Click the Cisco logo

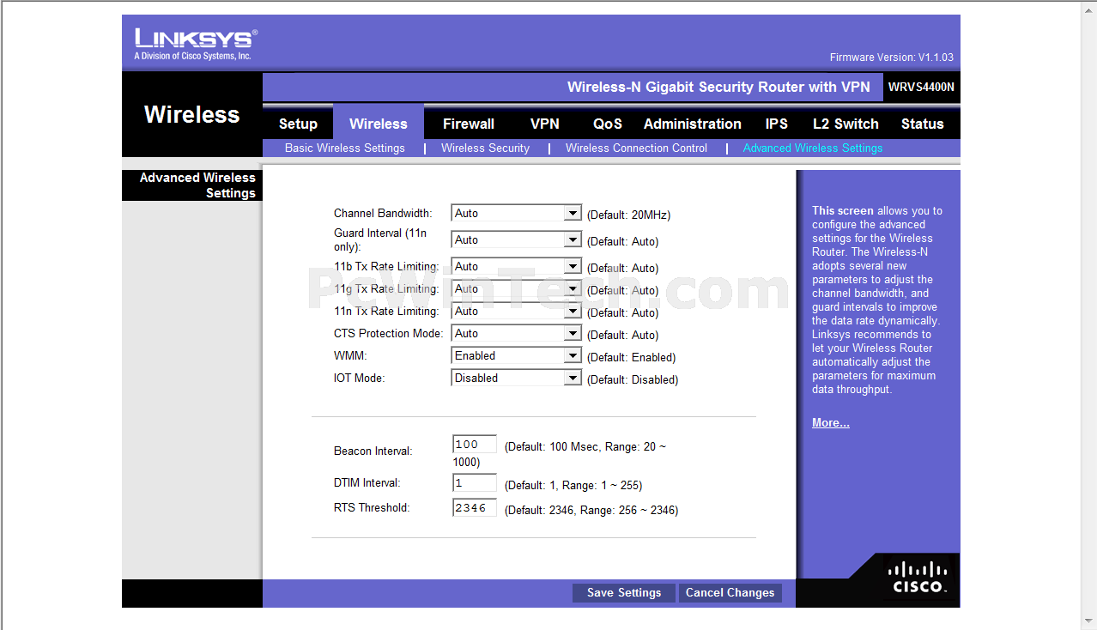click(x=918, y=577)
